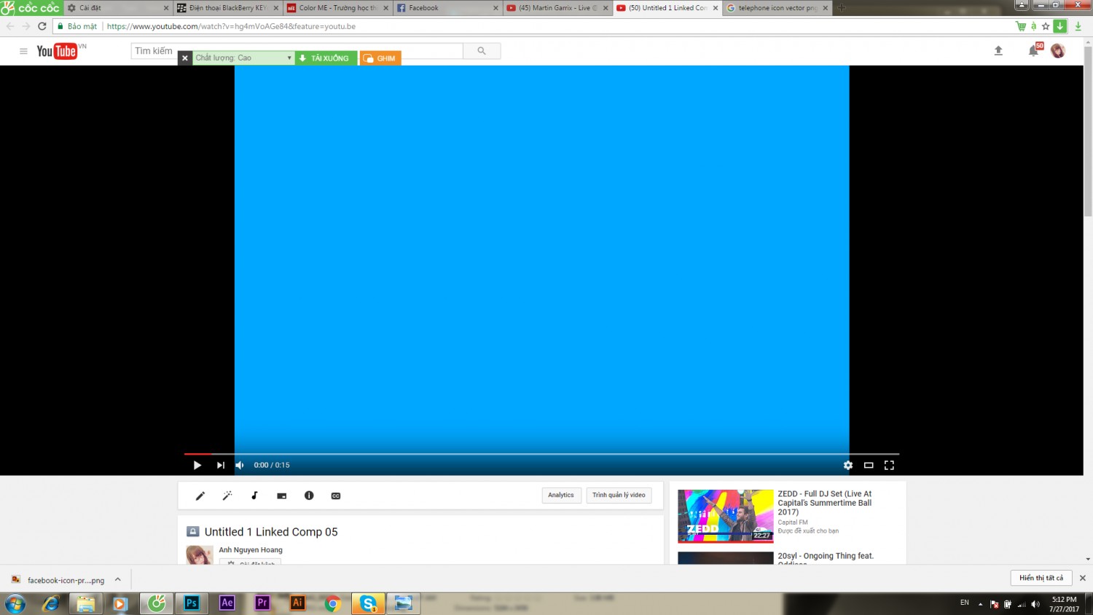Open Trình quản lý video
1093x615 pixels.
pyautogui.click(x=619, y=495)
